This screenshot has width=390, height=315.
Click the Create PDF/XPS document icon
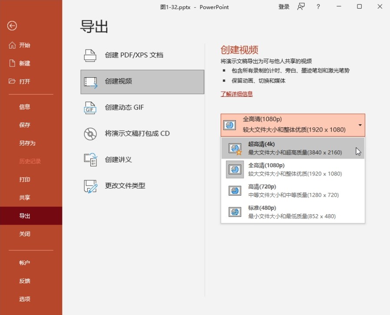[x=90, y=55]
